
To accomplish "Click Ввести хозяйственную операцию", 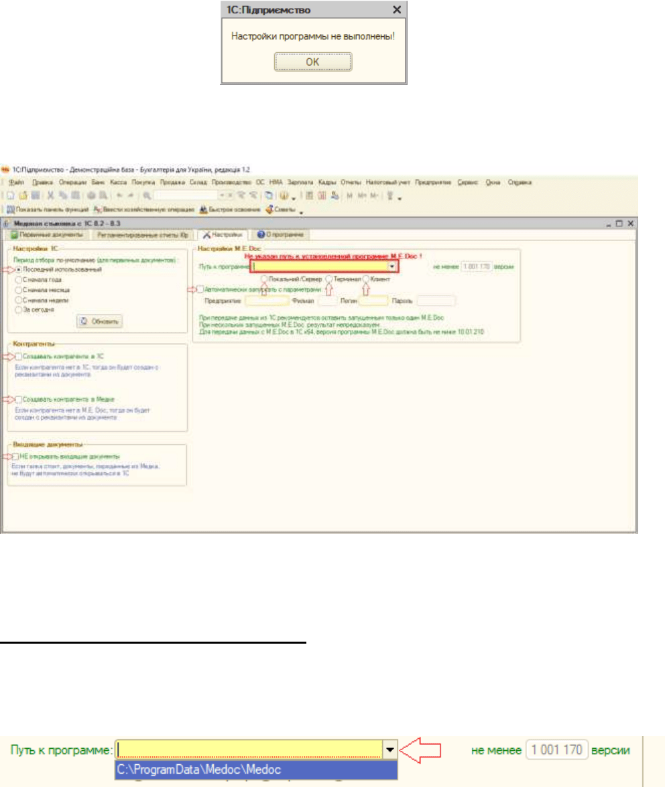I will click(144, 209).
